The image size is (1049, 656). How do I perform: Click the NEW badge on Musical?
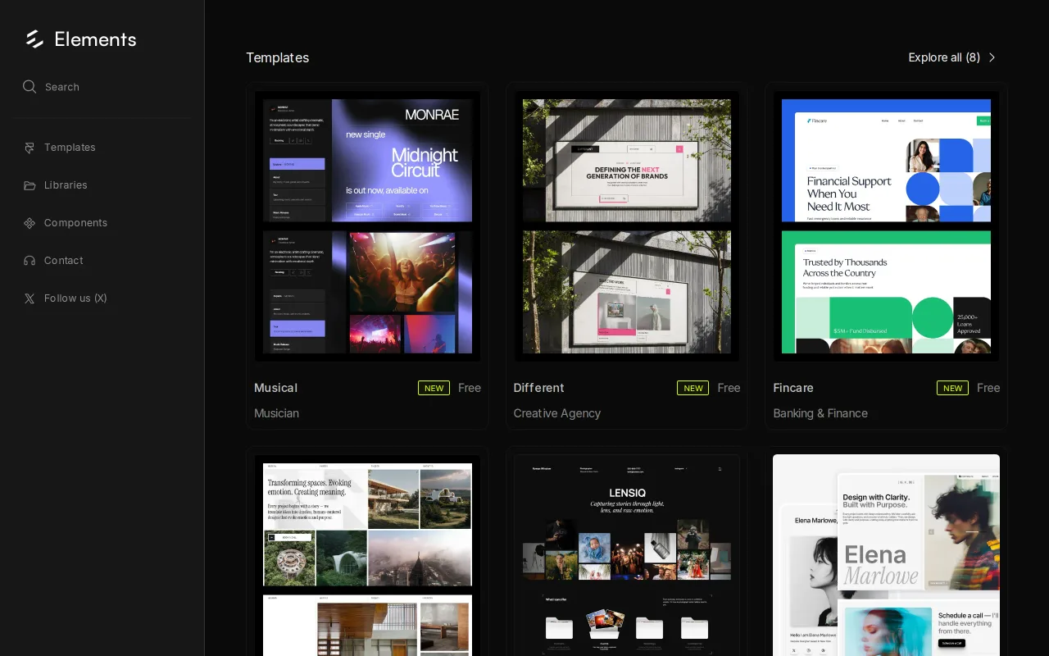pyautogui.click(x=434, y=388)
